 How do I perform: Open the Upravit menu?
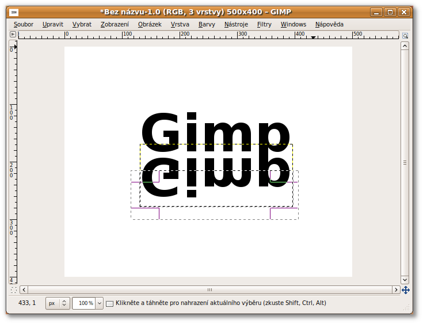coord(52,24)
